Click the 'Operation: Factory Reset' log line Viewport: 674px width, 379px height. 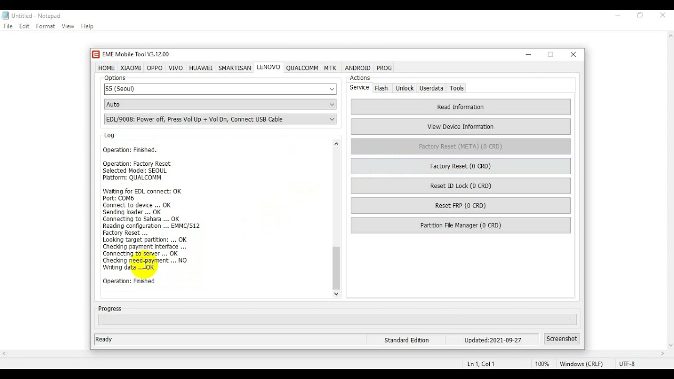point(137,164)
